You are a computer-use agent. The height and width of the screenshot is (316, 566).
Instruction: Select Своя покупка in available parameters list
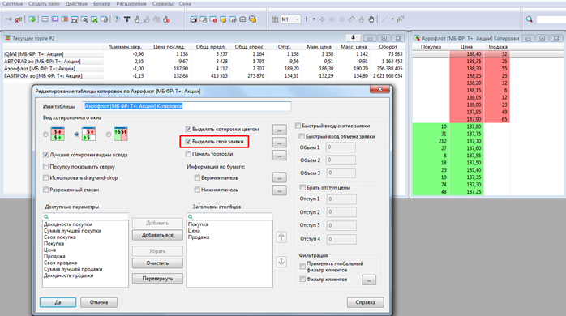point(60,237)
